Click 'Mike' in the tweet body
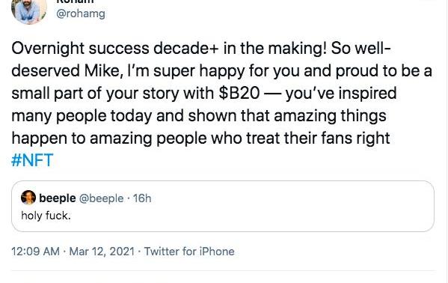 (103, 71)
